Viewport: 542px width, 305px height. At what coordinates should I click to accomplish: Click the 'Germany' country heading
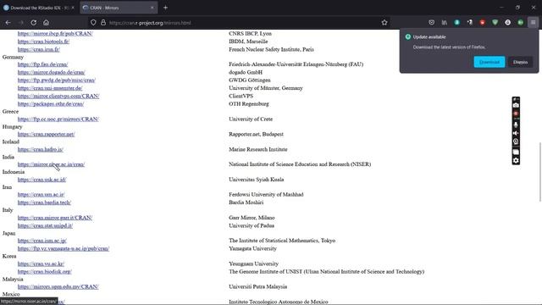tap(13, 57)
